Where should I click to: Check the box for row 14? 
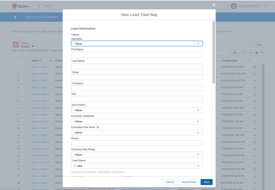[27, 156]
